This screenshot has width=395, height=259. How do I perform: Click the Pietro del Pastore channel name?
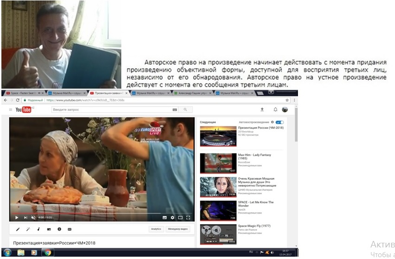pyautogui.click(x=248, y=230)
